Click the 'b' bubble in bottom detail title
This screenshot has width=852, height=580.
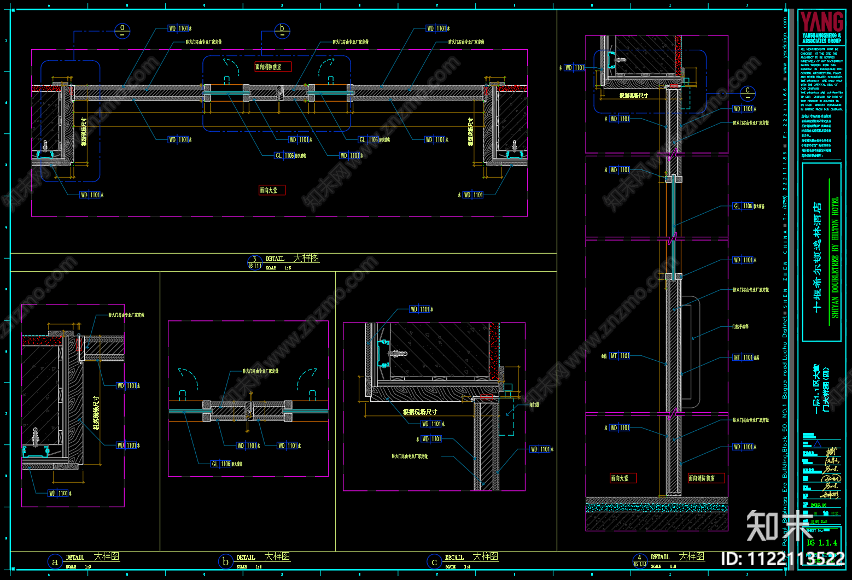pyautogui.click(x=225, y=561)
